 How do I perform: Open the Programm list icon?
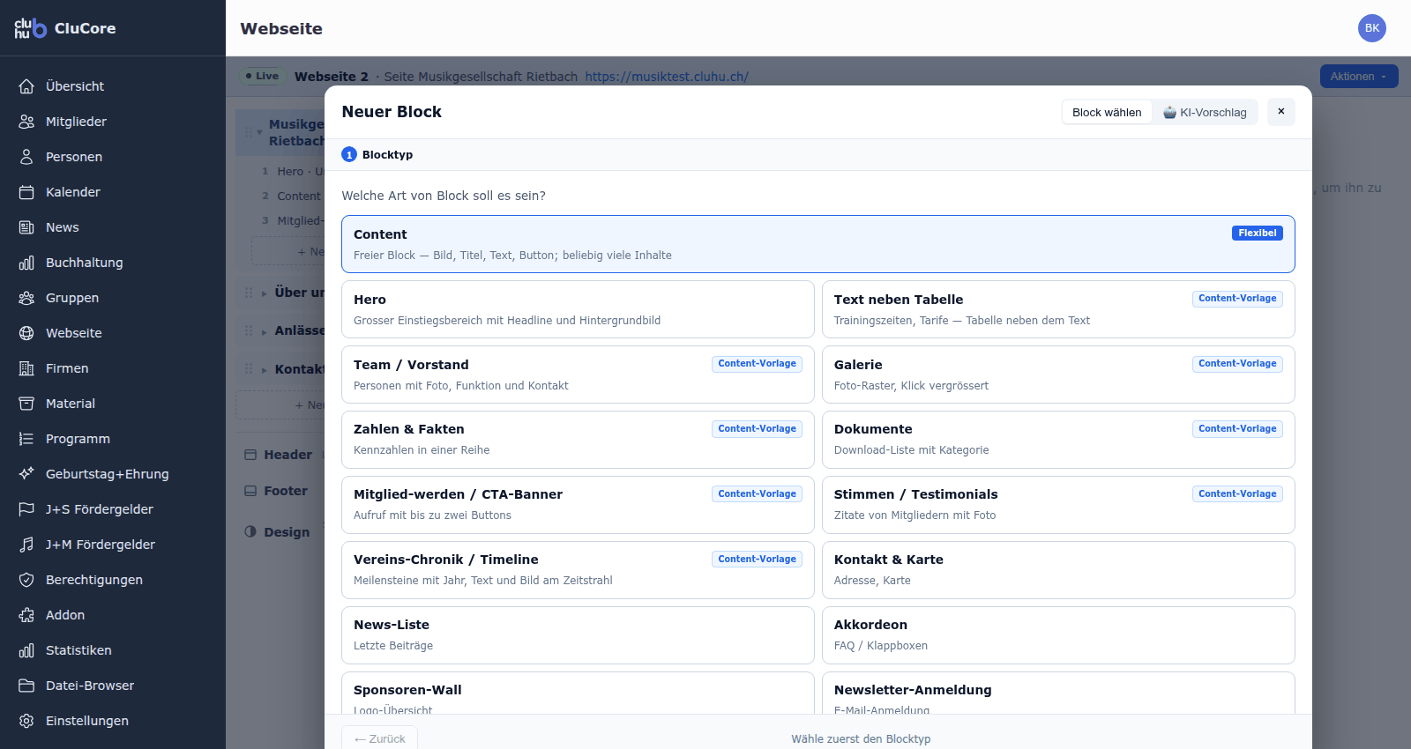point(26,439)
